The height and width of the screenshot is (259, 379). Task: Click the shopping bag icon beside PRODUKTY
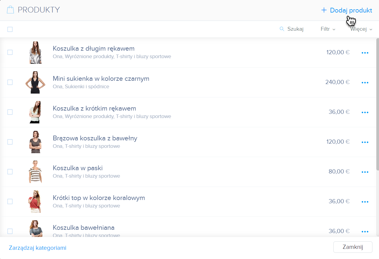point(10,10)
